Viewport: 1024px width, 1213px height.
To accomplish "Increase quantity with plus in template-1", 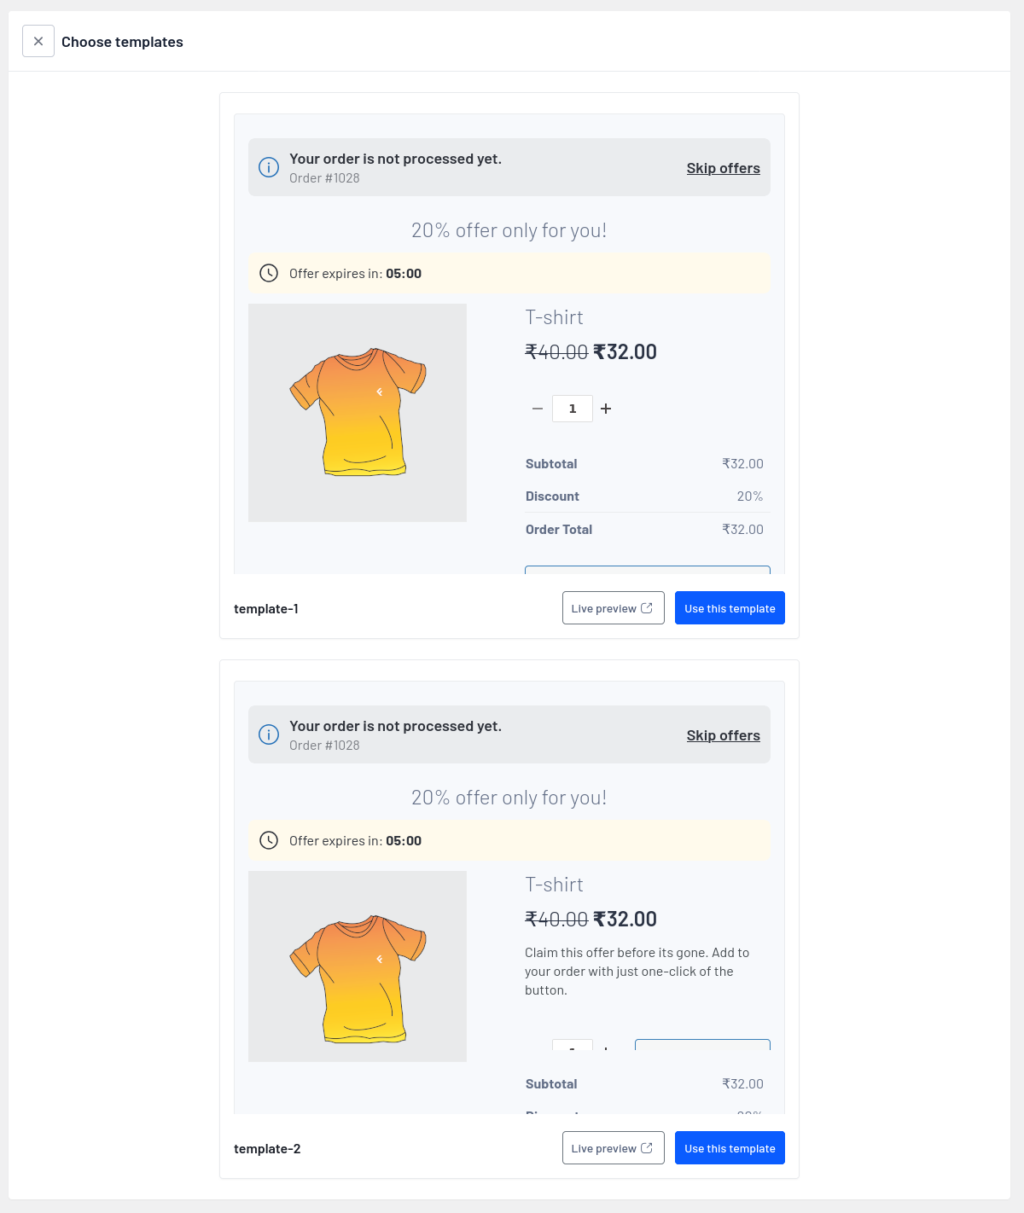I will (x=606, y=409).
